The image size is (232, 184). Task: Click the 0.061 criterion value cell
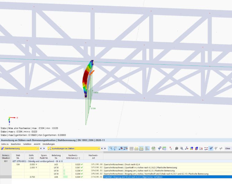(73, 168)
